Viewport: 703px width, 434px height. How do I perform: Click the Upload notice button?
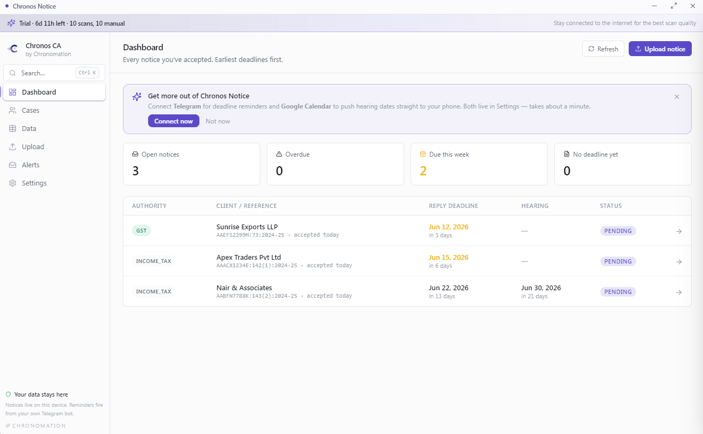660,49
